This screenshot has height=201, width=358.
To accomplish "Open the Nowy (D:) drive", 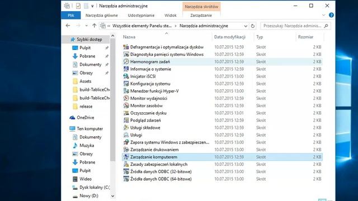I will coord(88,196).
